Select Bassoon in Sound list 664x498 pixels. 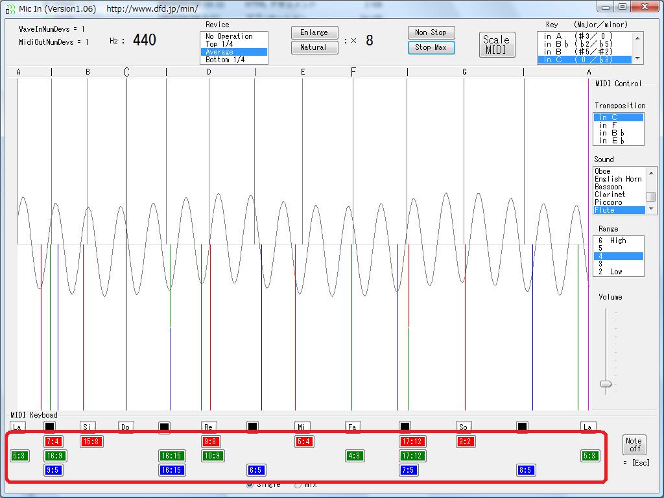click(x=619, y=187)
